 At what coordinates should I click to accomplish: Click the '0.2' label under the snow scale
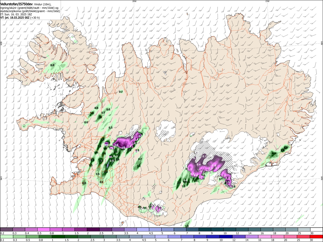pyautogui.click(x=2, y=233)
